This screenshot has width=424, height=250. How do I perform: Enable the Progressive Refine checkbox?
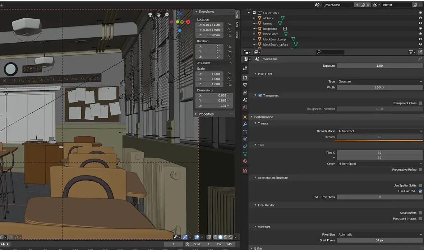click(420, 170)
